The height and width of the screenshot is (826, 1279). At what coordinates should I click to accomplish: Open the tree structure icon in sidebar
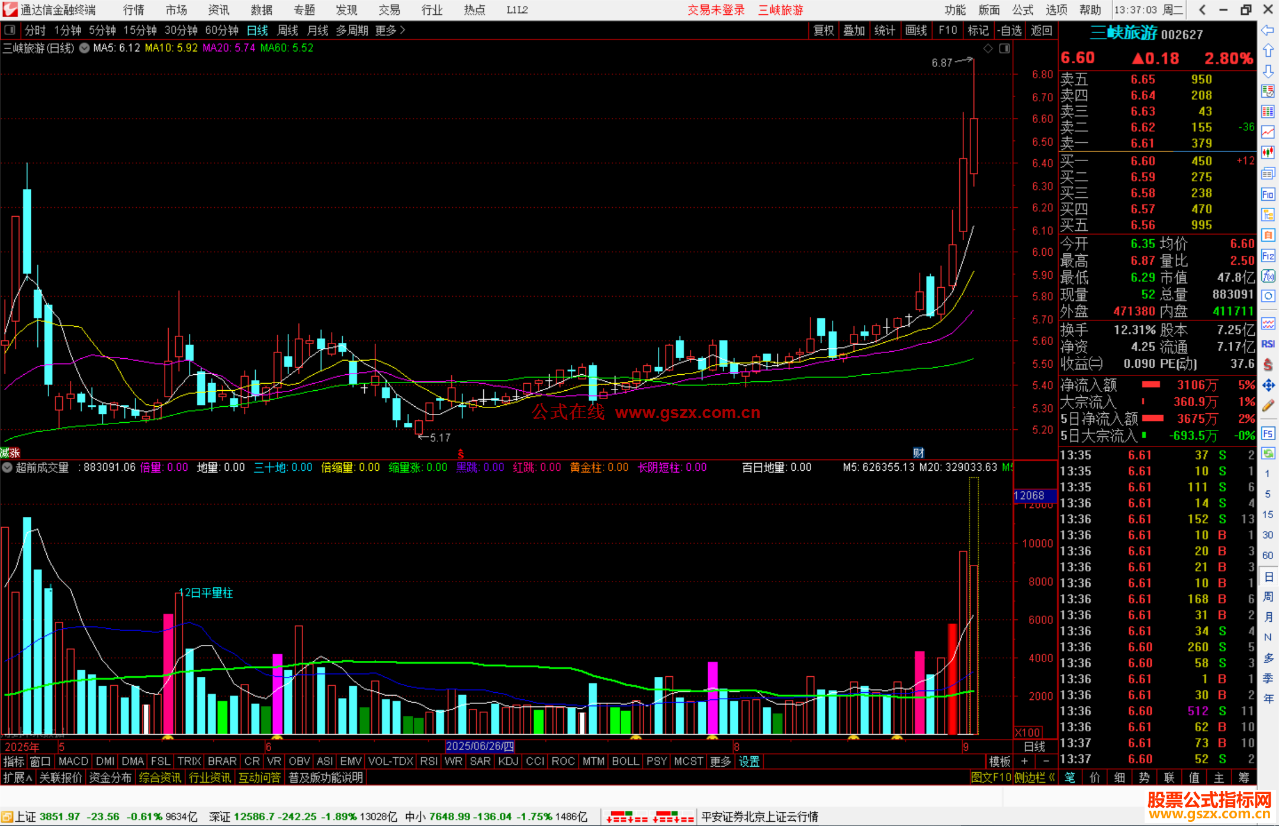point(1268,214)
